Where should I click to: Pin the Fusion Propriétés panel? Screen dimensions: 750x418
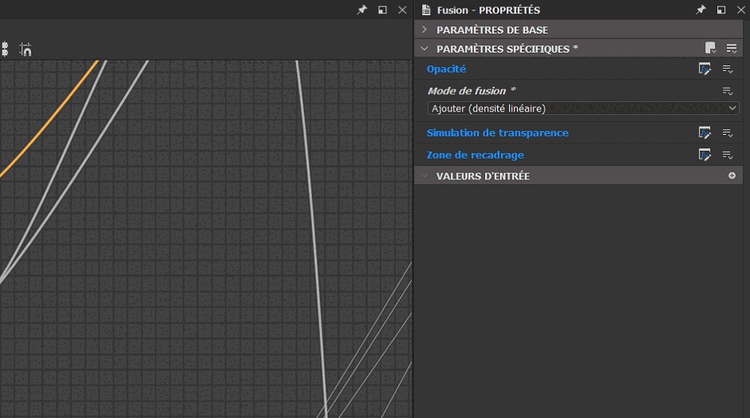click(701, 10)
